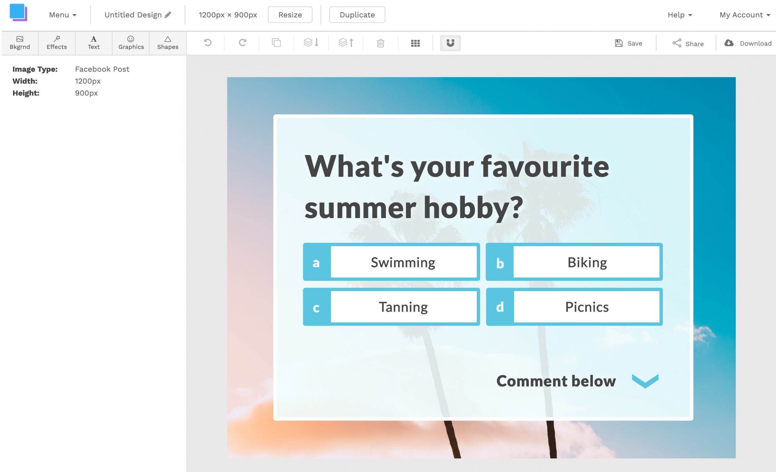
Task: Click the 'Facebook Post' image type value
Action: click(102, 69)
